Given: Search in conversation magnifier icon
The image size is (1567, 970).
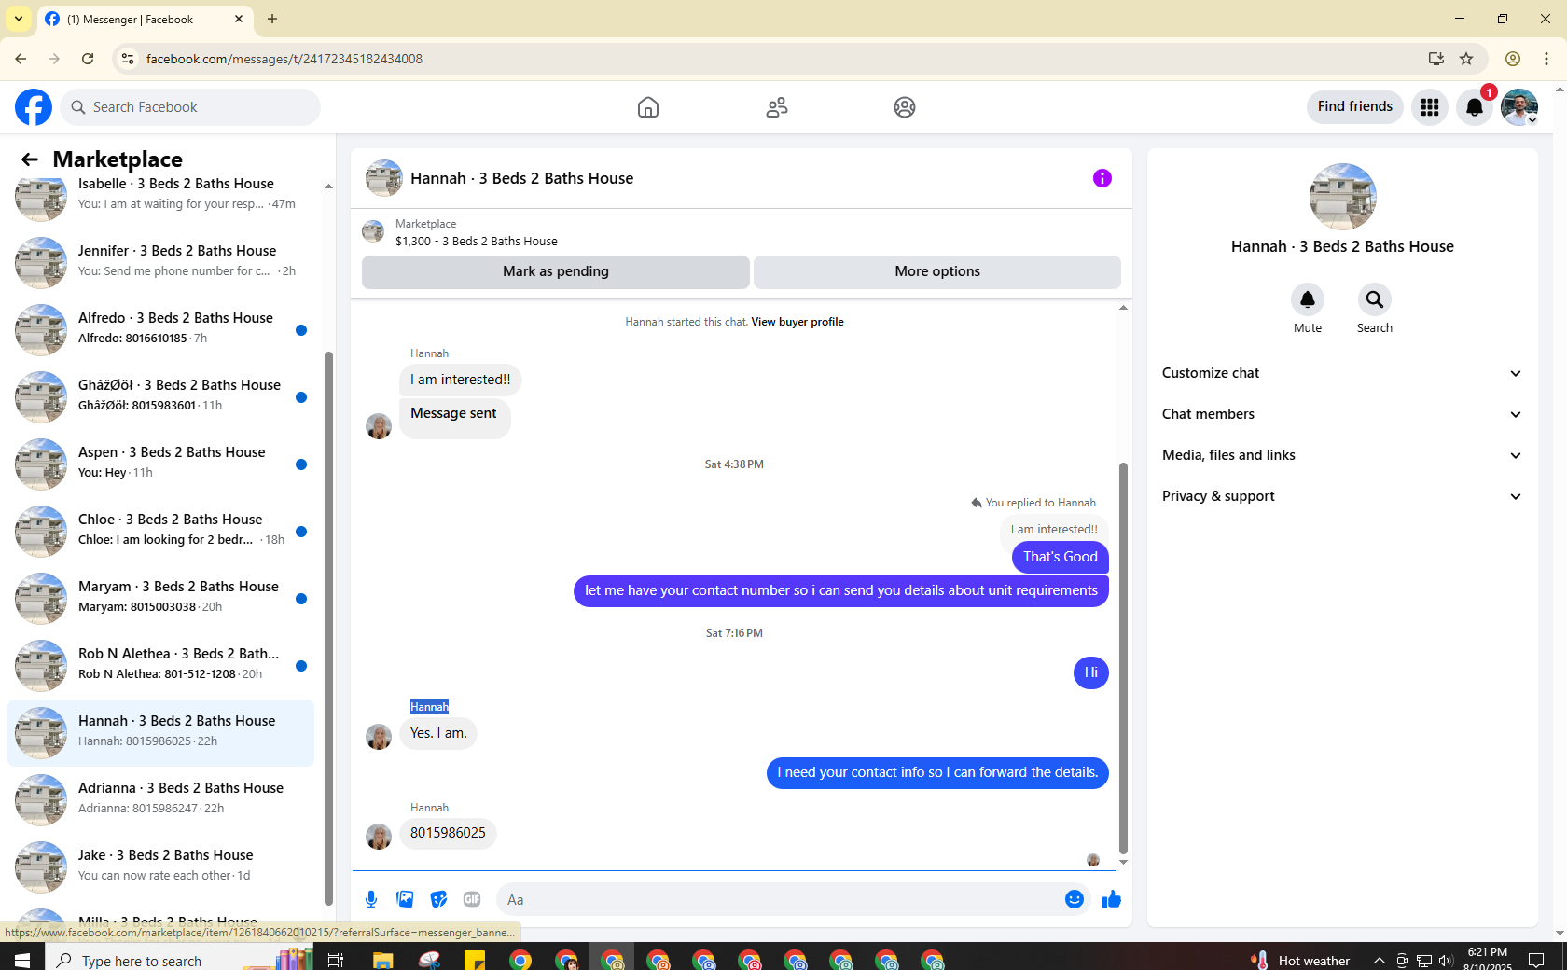Looking at the screenshot, I should (x=1375, y=299).
